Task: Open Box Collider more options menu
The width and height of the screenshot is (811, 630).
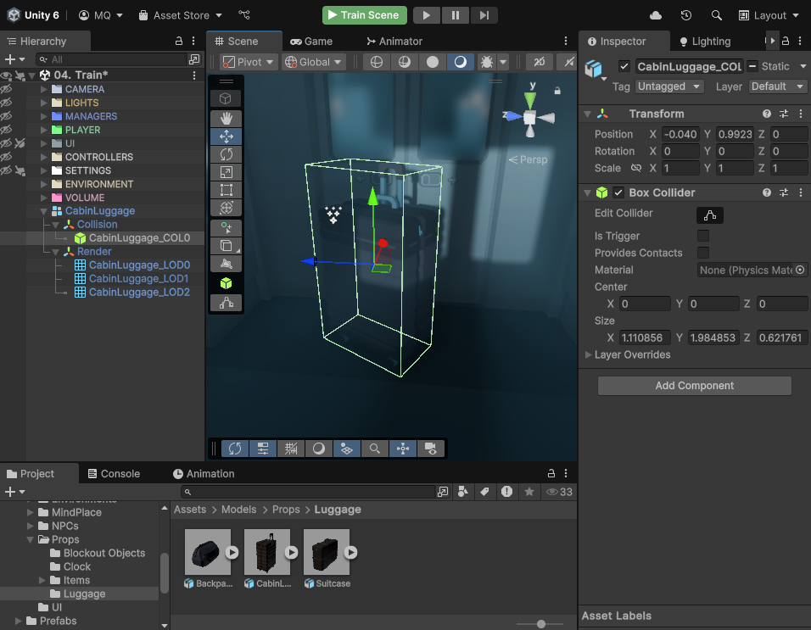Action: (801, 192)
